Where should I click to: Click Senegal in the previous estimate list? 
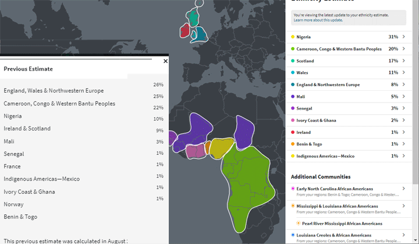[14, 154]
